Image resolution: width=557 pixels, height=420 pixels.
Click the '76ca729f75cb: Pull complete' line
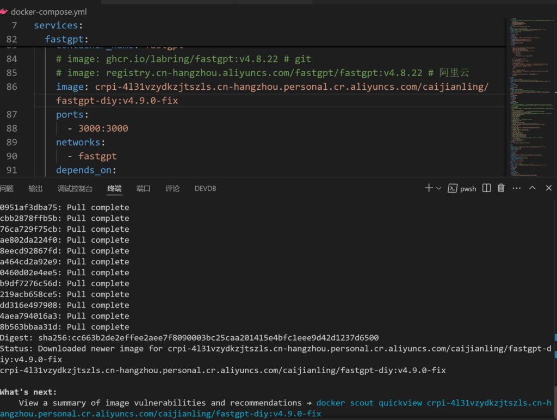(65, 229)
